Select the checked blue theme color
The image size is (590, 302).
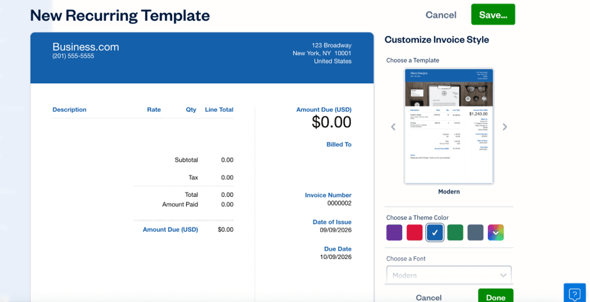(435, 232)
